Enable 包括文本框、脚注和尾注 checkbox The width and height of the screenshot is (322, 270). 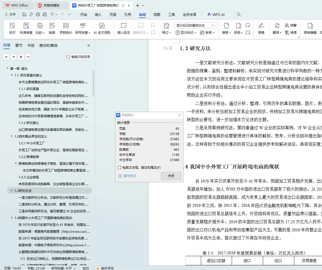pos(120,168)
